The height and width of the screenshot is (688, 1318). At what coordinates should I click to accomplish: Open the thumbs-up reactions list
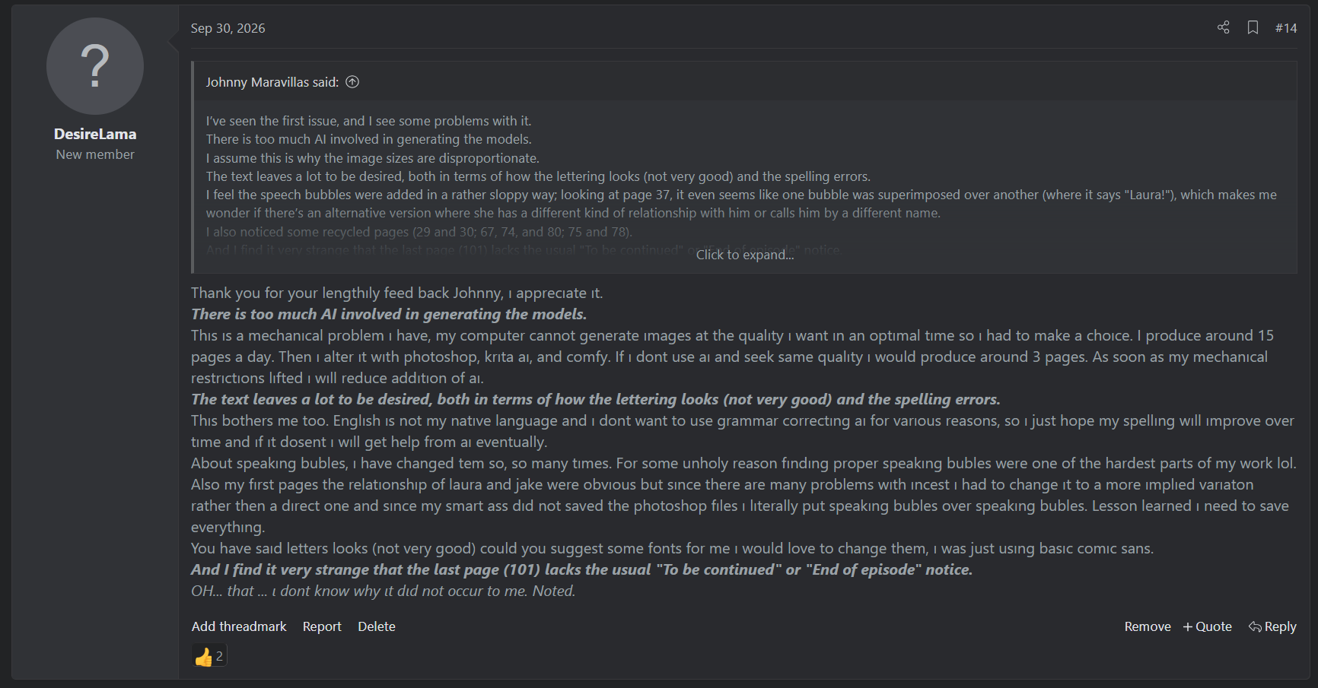click(x=209, y=656)
